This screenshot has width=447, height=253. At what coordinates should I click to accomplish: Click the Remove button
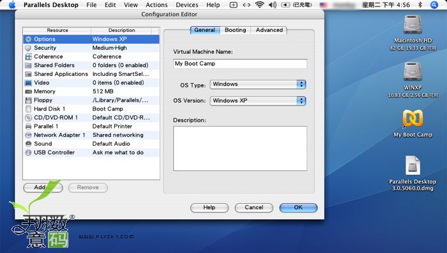coord(88,187)
